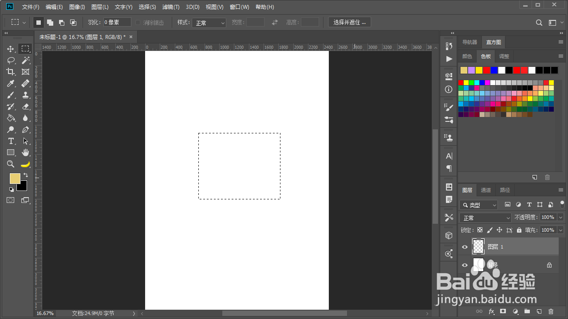The image size is (568, 319).
Task: Open the 样式 style dropdown
Action: point(209,23)
